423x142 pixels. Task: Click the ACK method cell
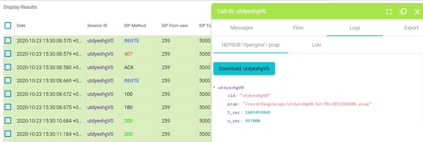pyautogui.click(x=129, y=67)
